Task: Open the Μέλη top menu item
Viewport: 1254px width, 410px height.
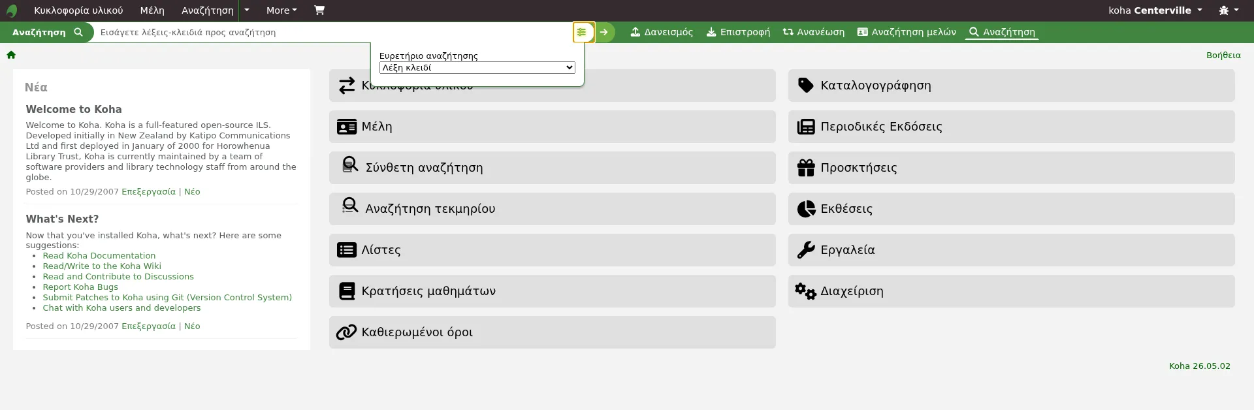Action: 152,10
